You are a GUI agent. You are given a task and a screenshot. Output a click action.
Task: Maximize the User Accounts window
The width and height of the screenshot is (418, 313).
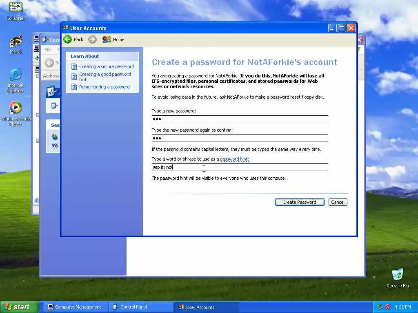click(x=342, y=28)
